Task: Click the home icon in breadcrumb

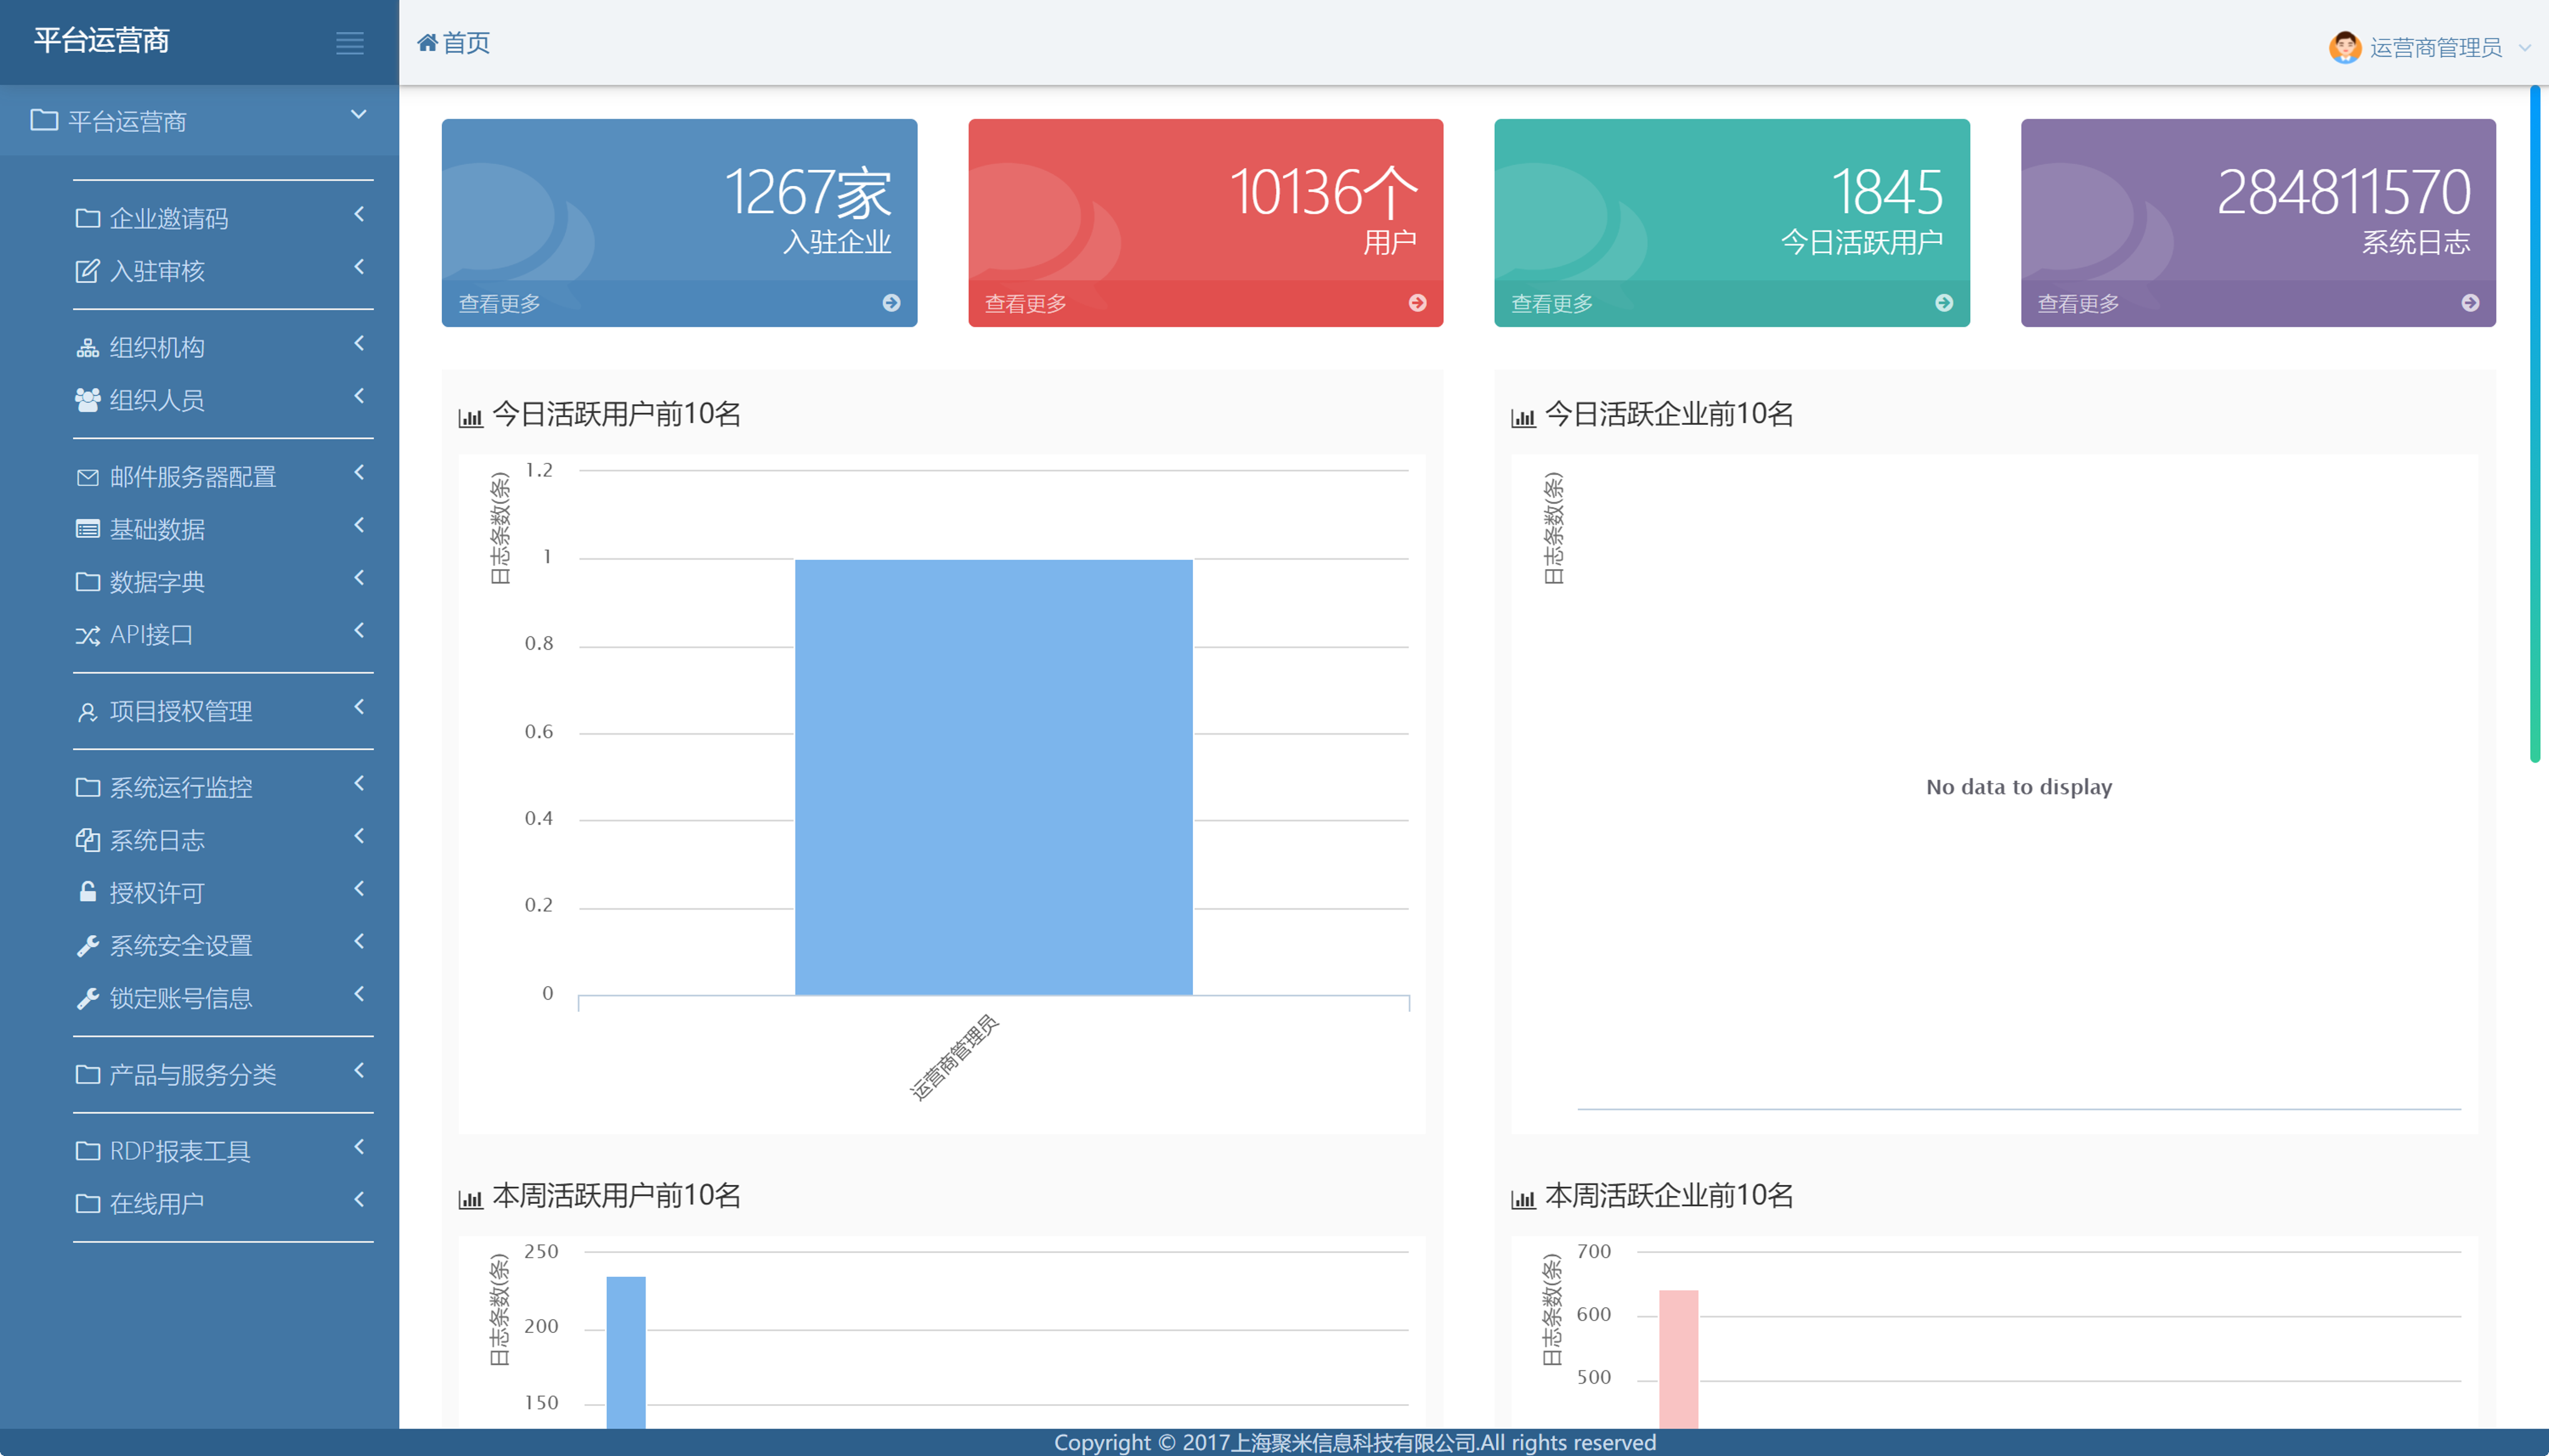Action: click(427, 43)
